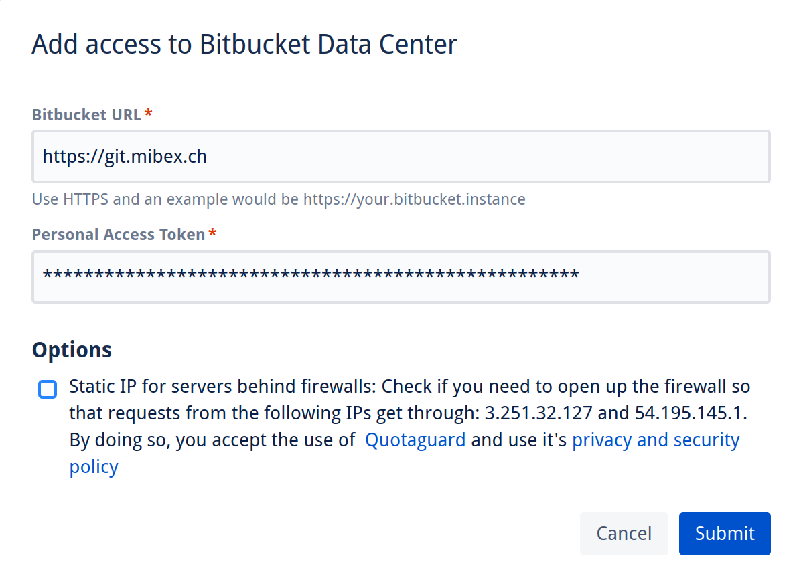Click the dialog title Add access to Bitbucket
This screenshot has width=799, height=584.
click(x=244, y=44)
